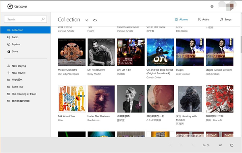The height and width of the screenshot is (153, 242).
Task: Skip to next track
Action: pos(193,145)
